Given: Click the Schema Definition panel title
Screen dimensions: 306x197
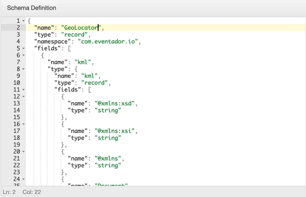Looking at the screenshot, I should 31,8.
